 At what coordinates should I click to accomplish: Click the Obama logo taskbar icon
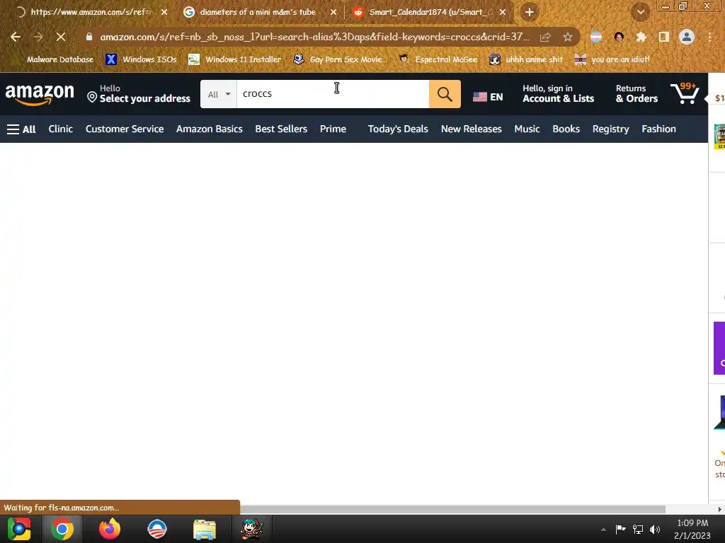(156, 529)
